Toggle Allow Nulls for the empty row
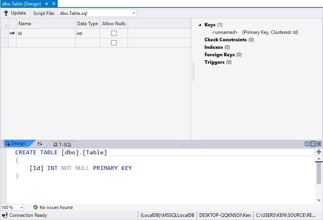The width and height of the screenshot is (323, 220). point(114,43)
